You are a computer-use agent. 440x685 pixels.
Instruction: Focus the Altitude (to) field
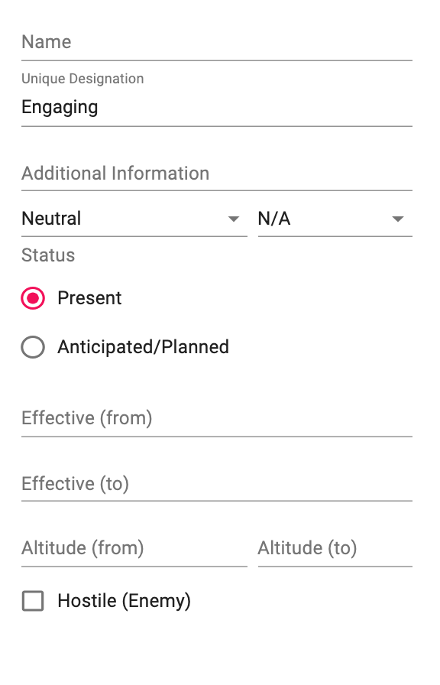[x=328, y=548]
